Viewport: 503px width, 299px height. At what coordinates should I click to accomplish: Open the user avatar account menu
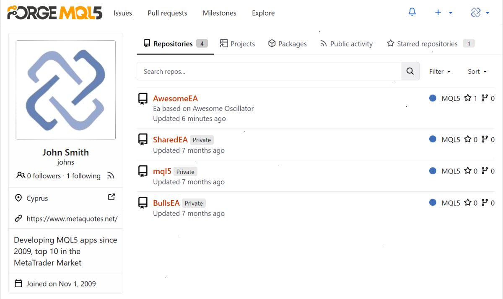[x=480, y=13]
